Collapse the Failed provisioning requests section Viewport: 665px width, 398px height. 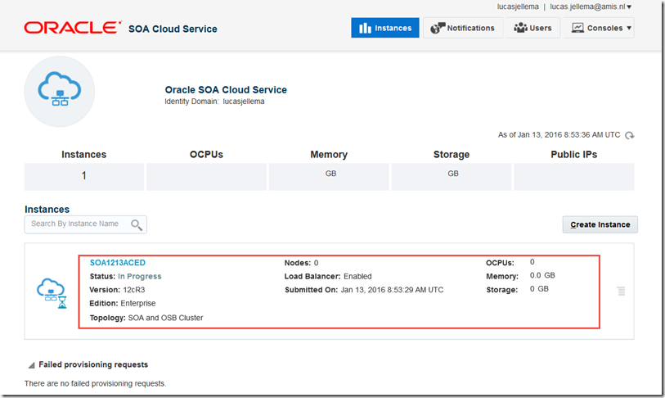click(32, 365)
